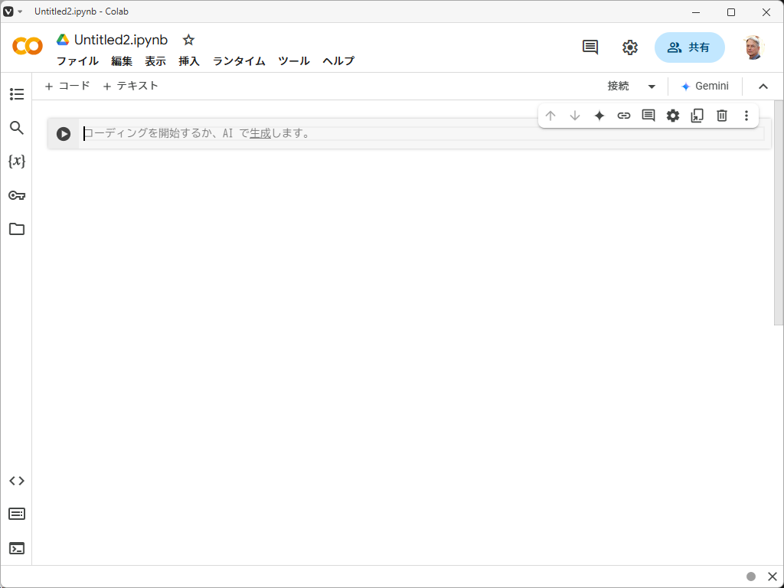Run the code cell
Screen dimensions: 784x588
click(x=64, y=133)
